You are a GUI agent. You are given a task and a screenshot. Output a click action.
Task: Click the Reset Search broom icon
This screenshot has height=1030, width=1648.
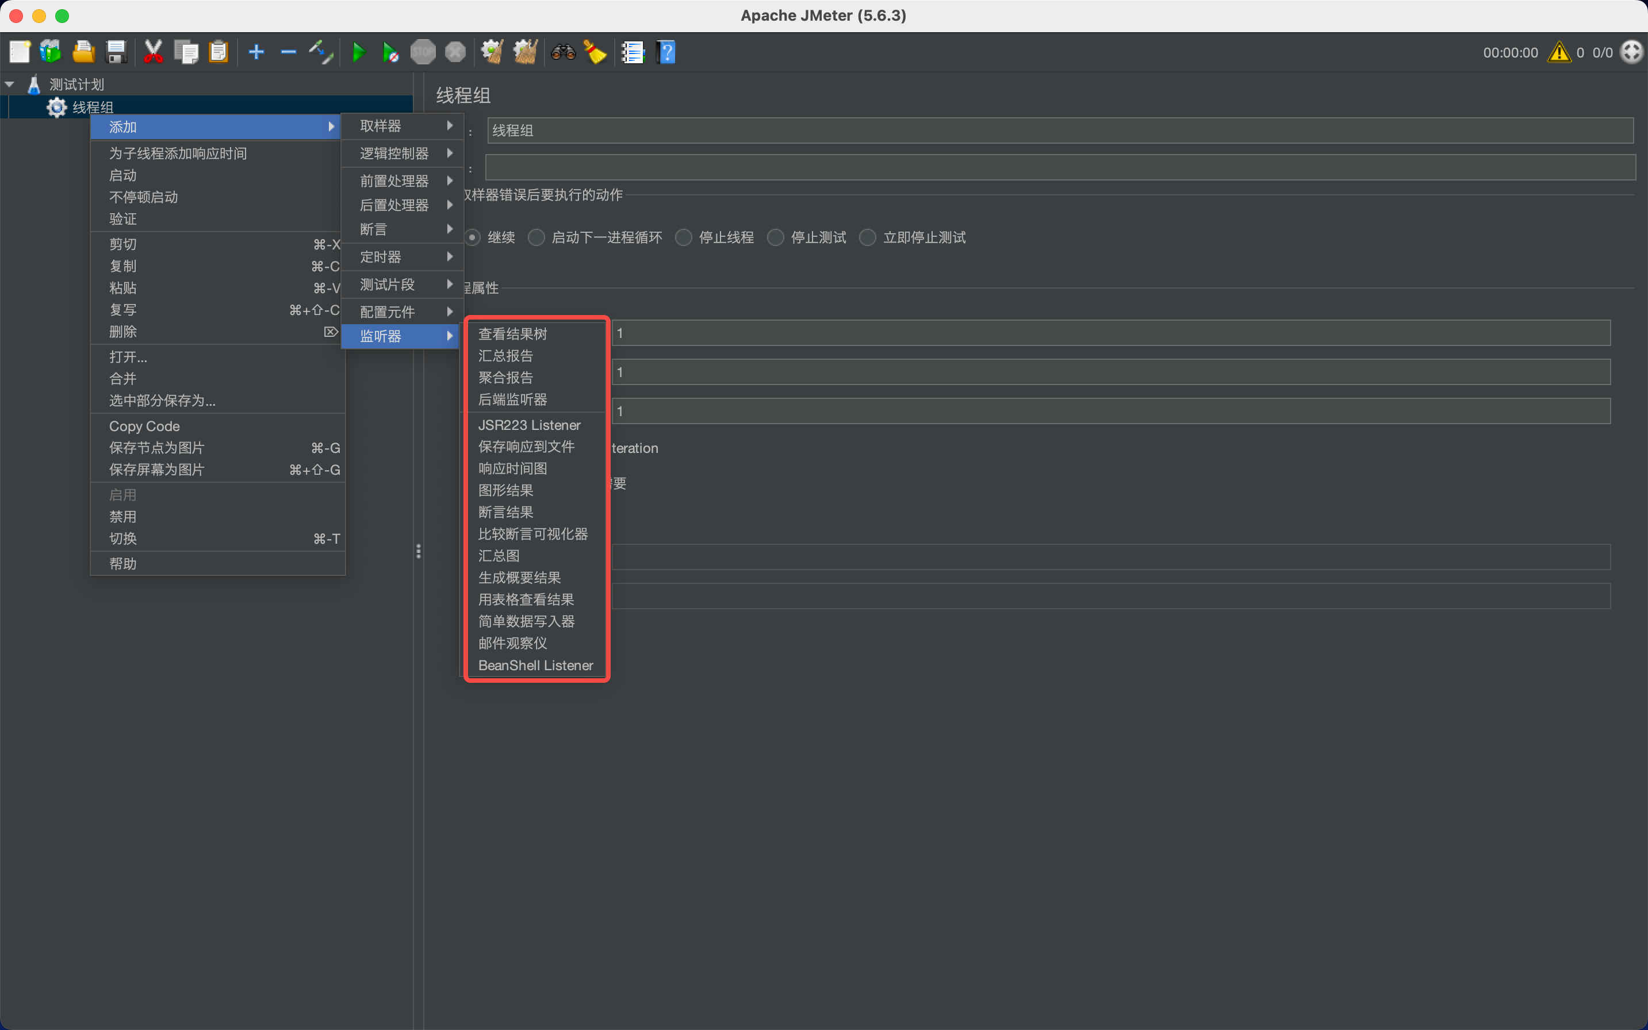pyautogui.click(x=595, y=52)
